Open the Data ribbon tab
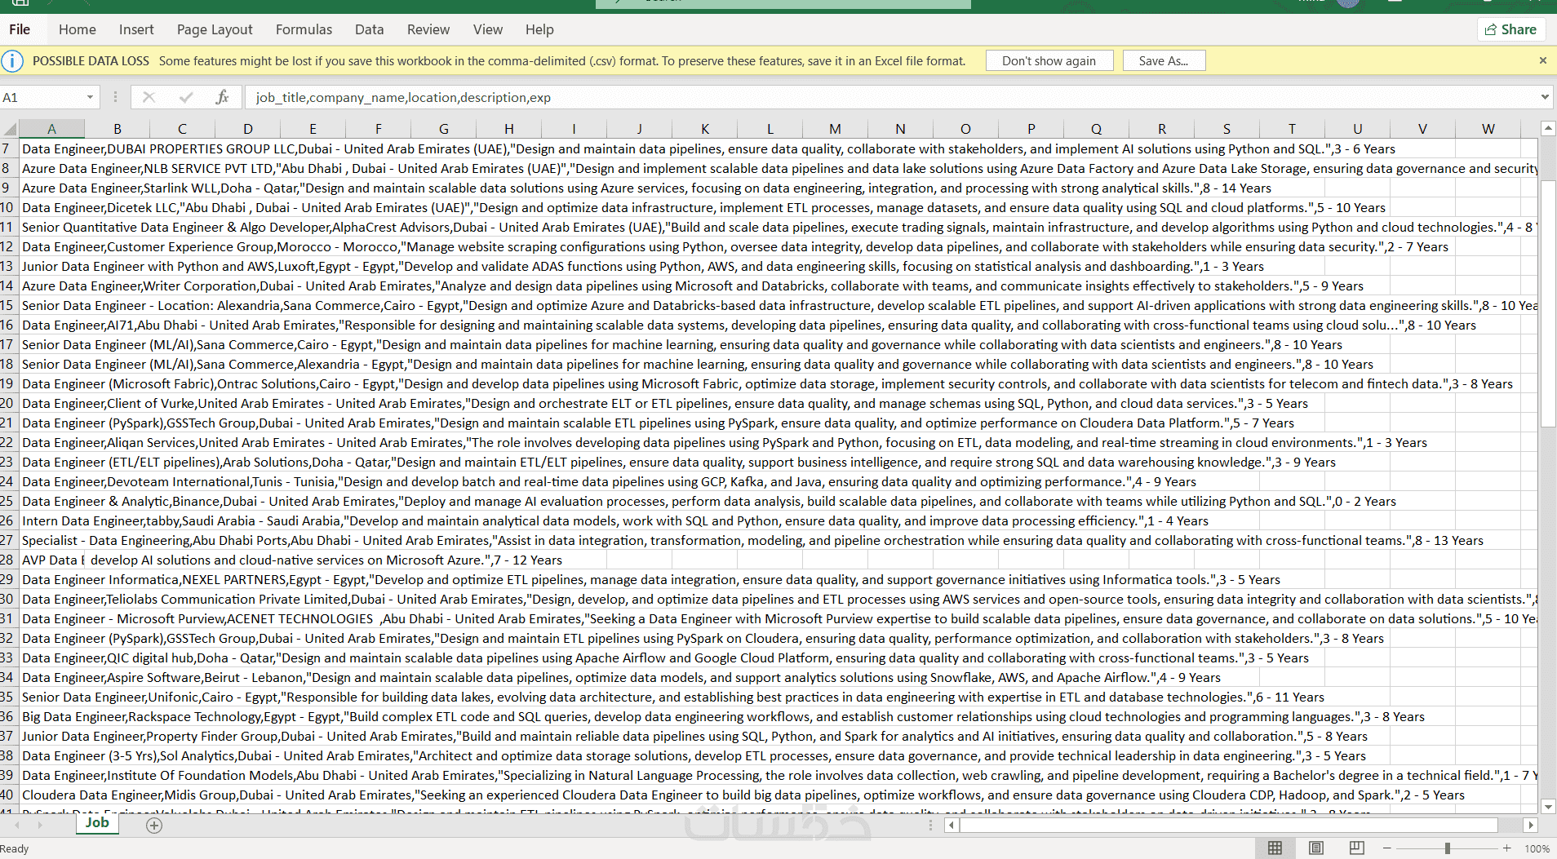The width and height of the screenshot is (1557, 859). tap(369, 29)
